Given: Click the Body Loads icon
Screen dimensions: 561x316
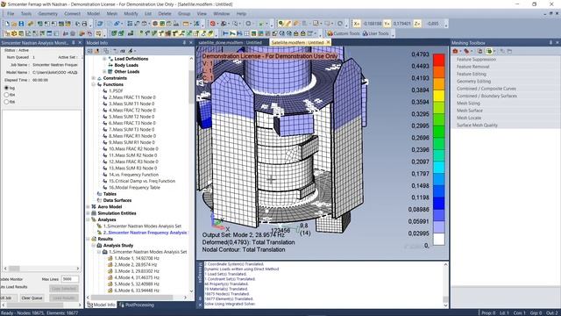Looking at the screenshot, I should (x=110, y=65).
